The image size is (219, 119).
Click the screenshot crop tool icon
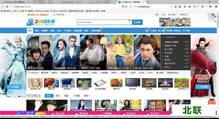point(202,6)
